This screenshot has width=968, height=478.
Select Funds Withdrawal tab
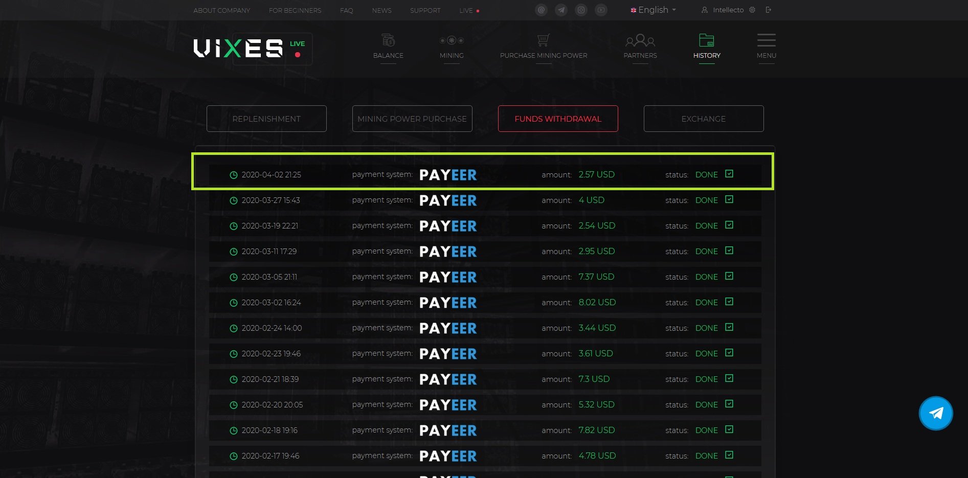558,119
